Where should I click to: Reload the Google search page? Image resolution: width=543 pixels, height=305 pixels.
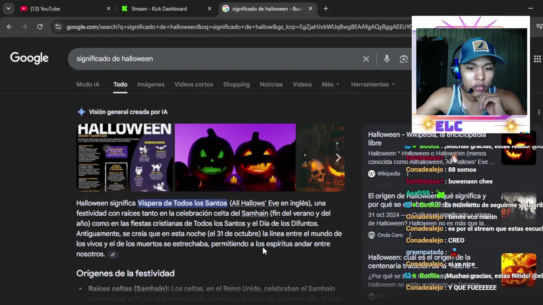(40, 27)
